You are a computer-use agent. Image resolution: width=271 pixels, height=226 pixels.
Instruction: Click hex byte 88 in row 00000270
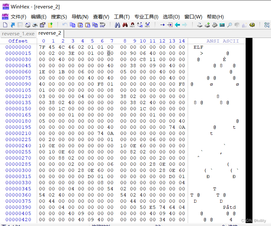[x=61, y=158]
